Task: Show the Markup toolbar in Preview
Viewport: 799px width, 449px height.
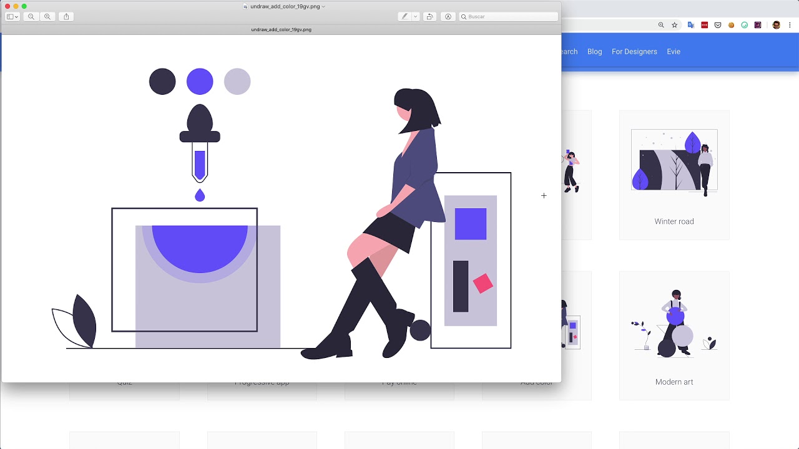Action: (448, 17)
